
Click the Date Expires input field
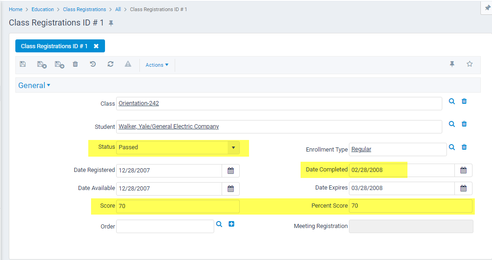(402, 188)
